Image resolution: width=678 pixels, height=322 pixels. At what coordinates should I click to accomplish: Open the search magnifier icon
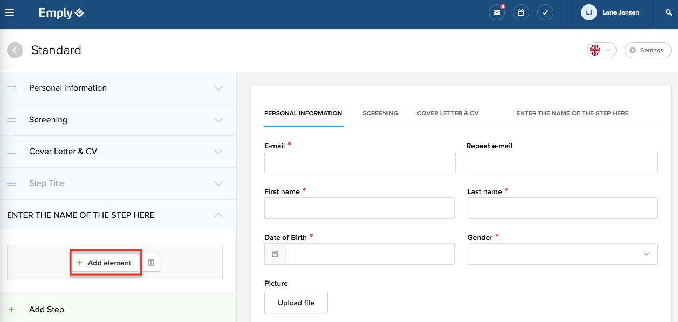669,12
